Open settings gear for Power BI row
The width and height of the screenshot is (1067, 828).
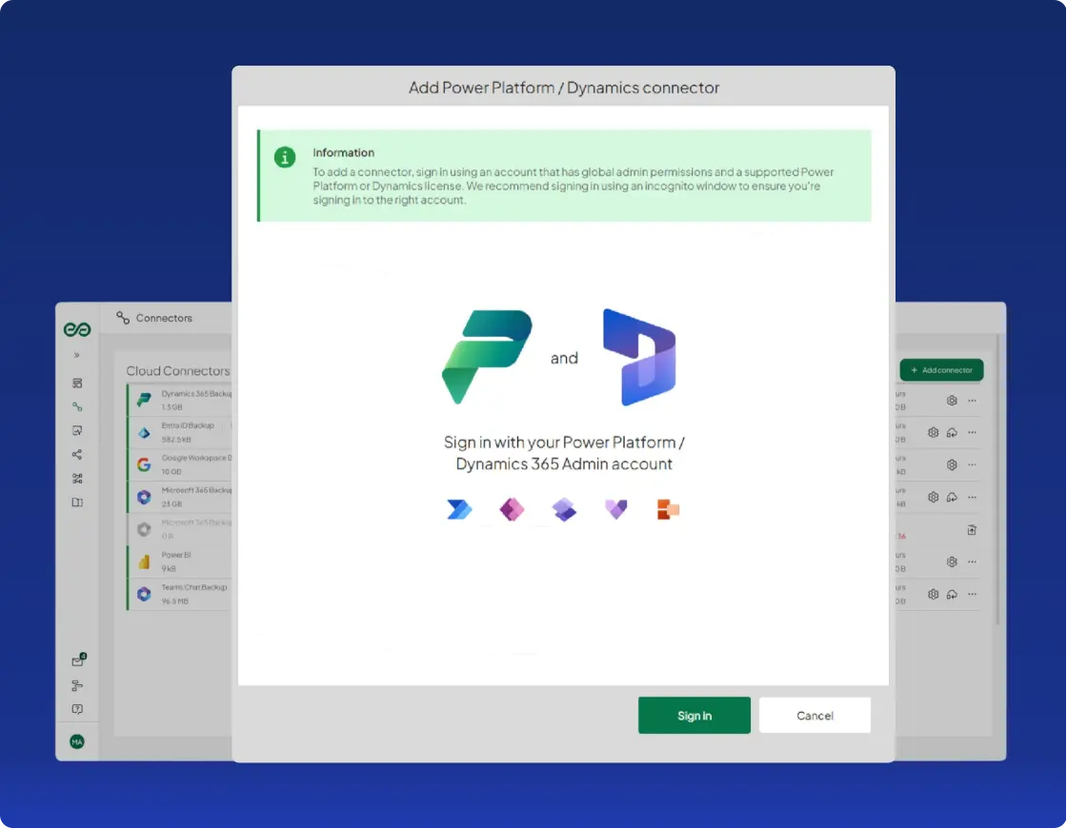coord(952,562)
